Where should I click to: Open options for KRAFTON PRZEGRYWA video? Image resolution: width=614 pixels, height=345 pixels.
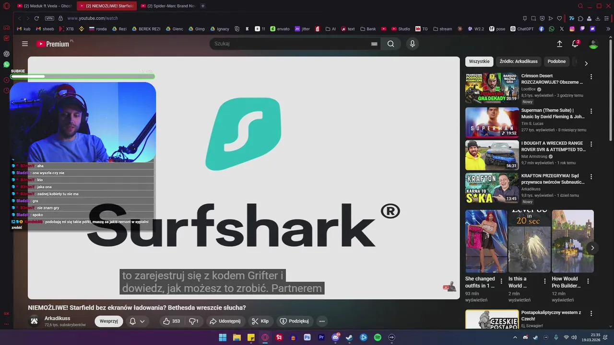591,177
